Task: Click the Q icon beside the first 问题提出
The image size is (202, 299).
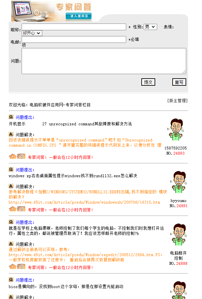Action: (x=11, y=117)
